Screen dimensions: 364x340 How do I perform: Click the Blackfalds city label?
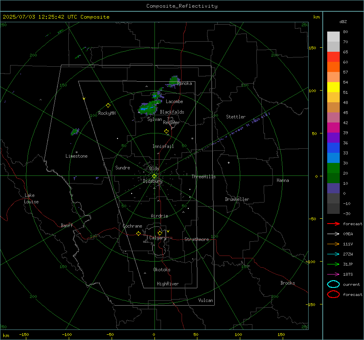pos(172,112)
